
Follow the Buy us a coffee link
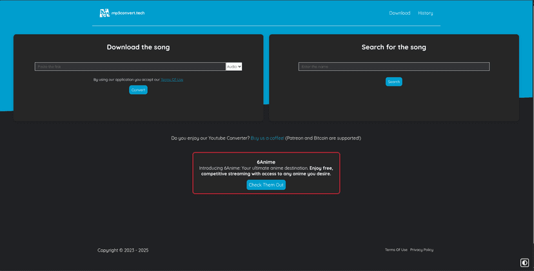tap(268, 138)
